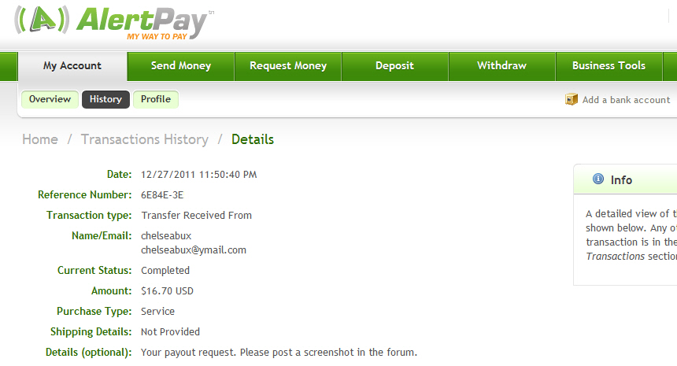
Task: Go to the Request Money tab
Action: [288, 66]
